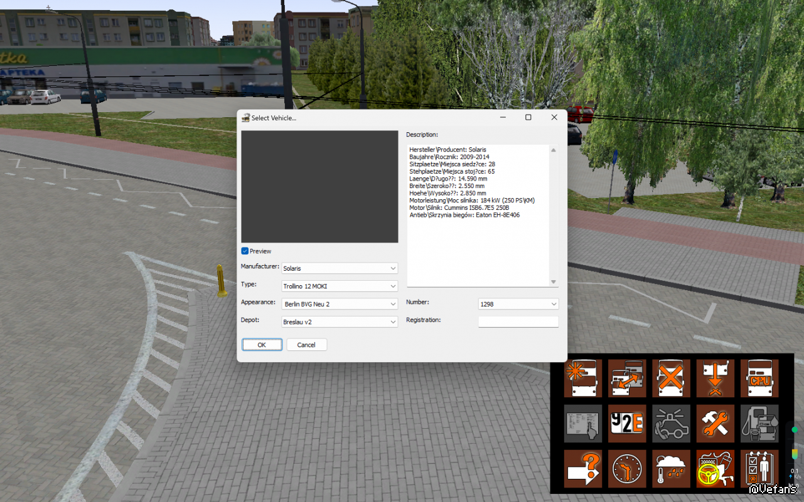Open the Depot dropdown showing Breslau v2
This screenshot has height=502, width=804.
(x=340, y=322)
